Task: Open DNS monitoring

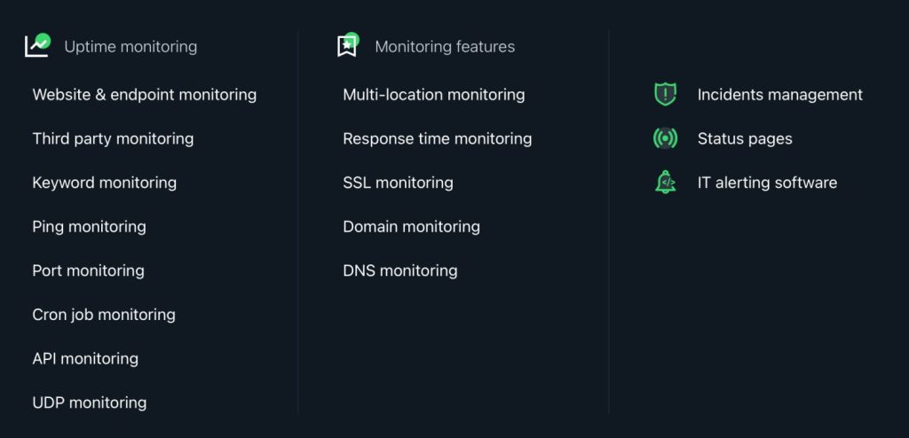Action: (400, 270)
